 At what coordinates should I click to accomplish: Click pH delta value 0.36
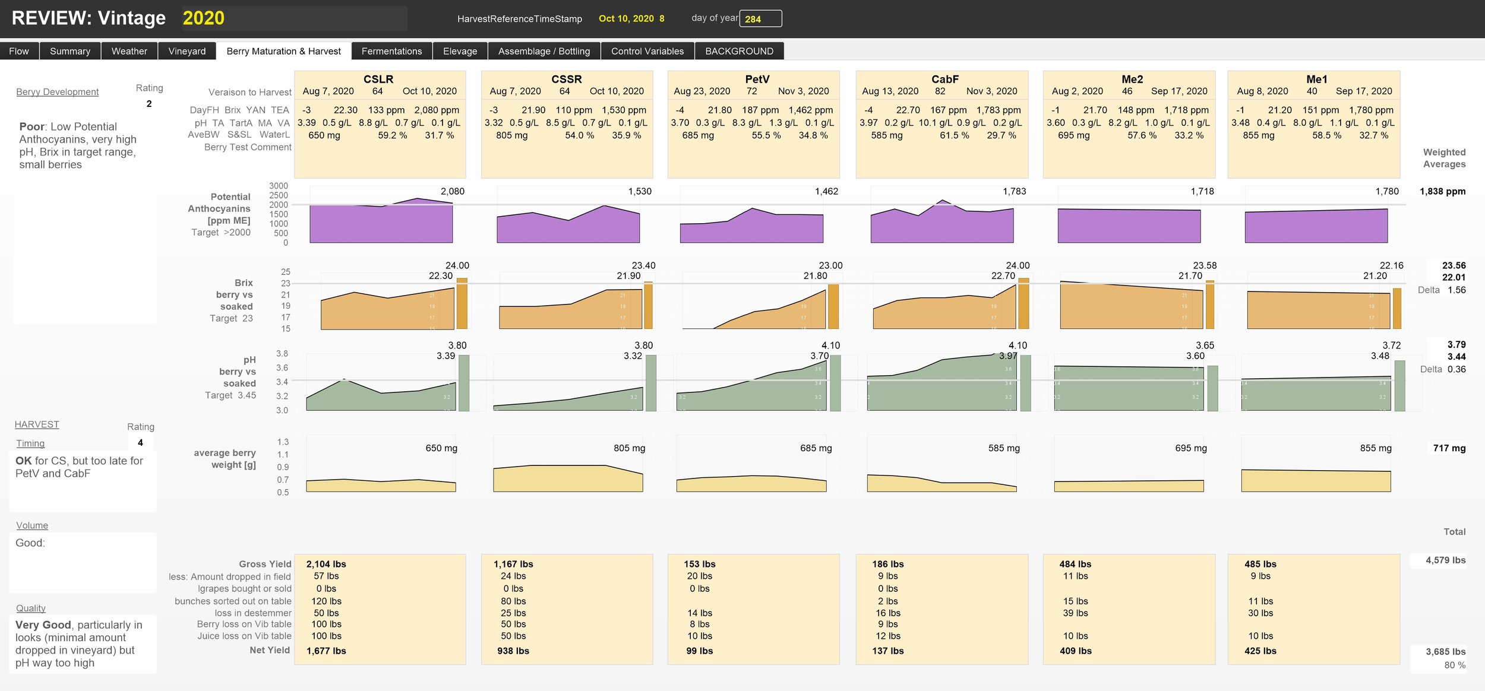[1456, 369]
